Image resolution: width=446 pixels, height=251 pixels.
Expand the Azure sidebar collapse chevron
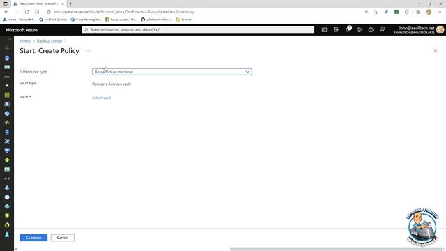pos(10,40)
